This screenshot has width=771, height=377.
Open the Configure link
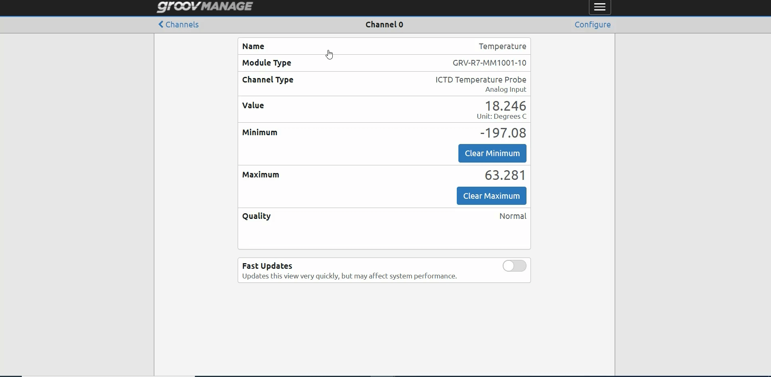pyautogui.click(x=593, y=25)
